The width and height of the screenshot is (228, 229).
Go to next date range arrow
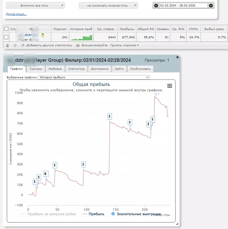pos(211,6)
